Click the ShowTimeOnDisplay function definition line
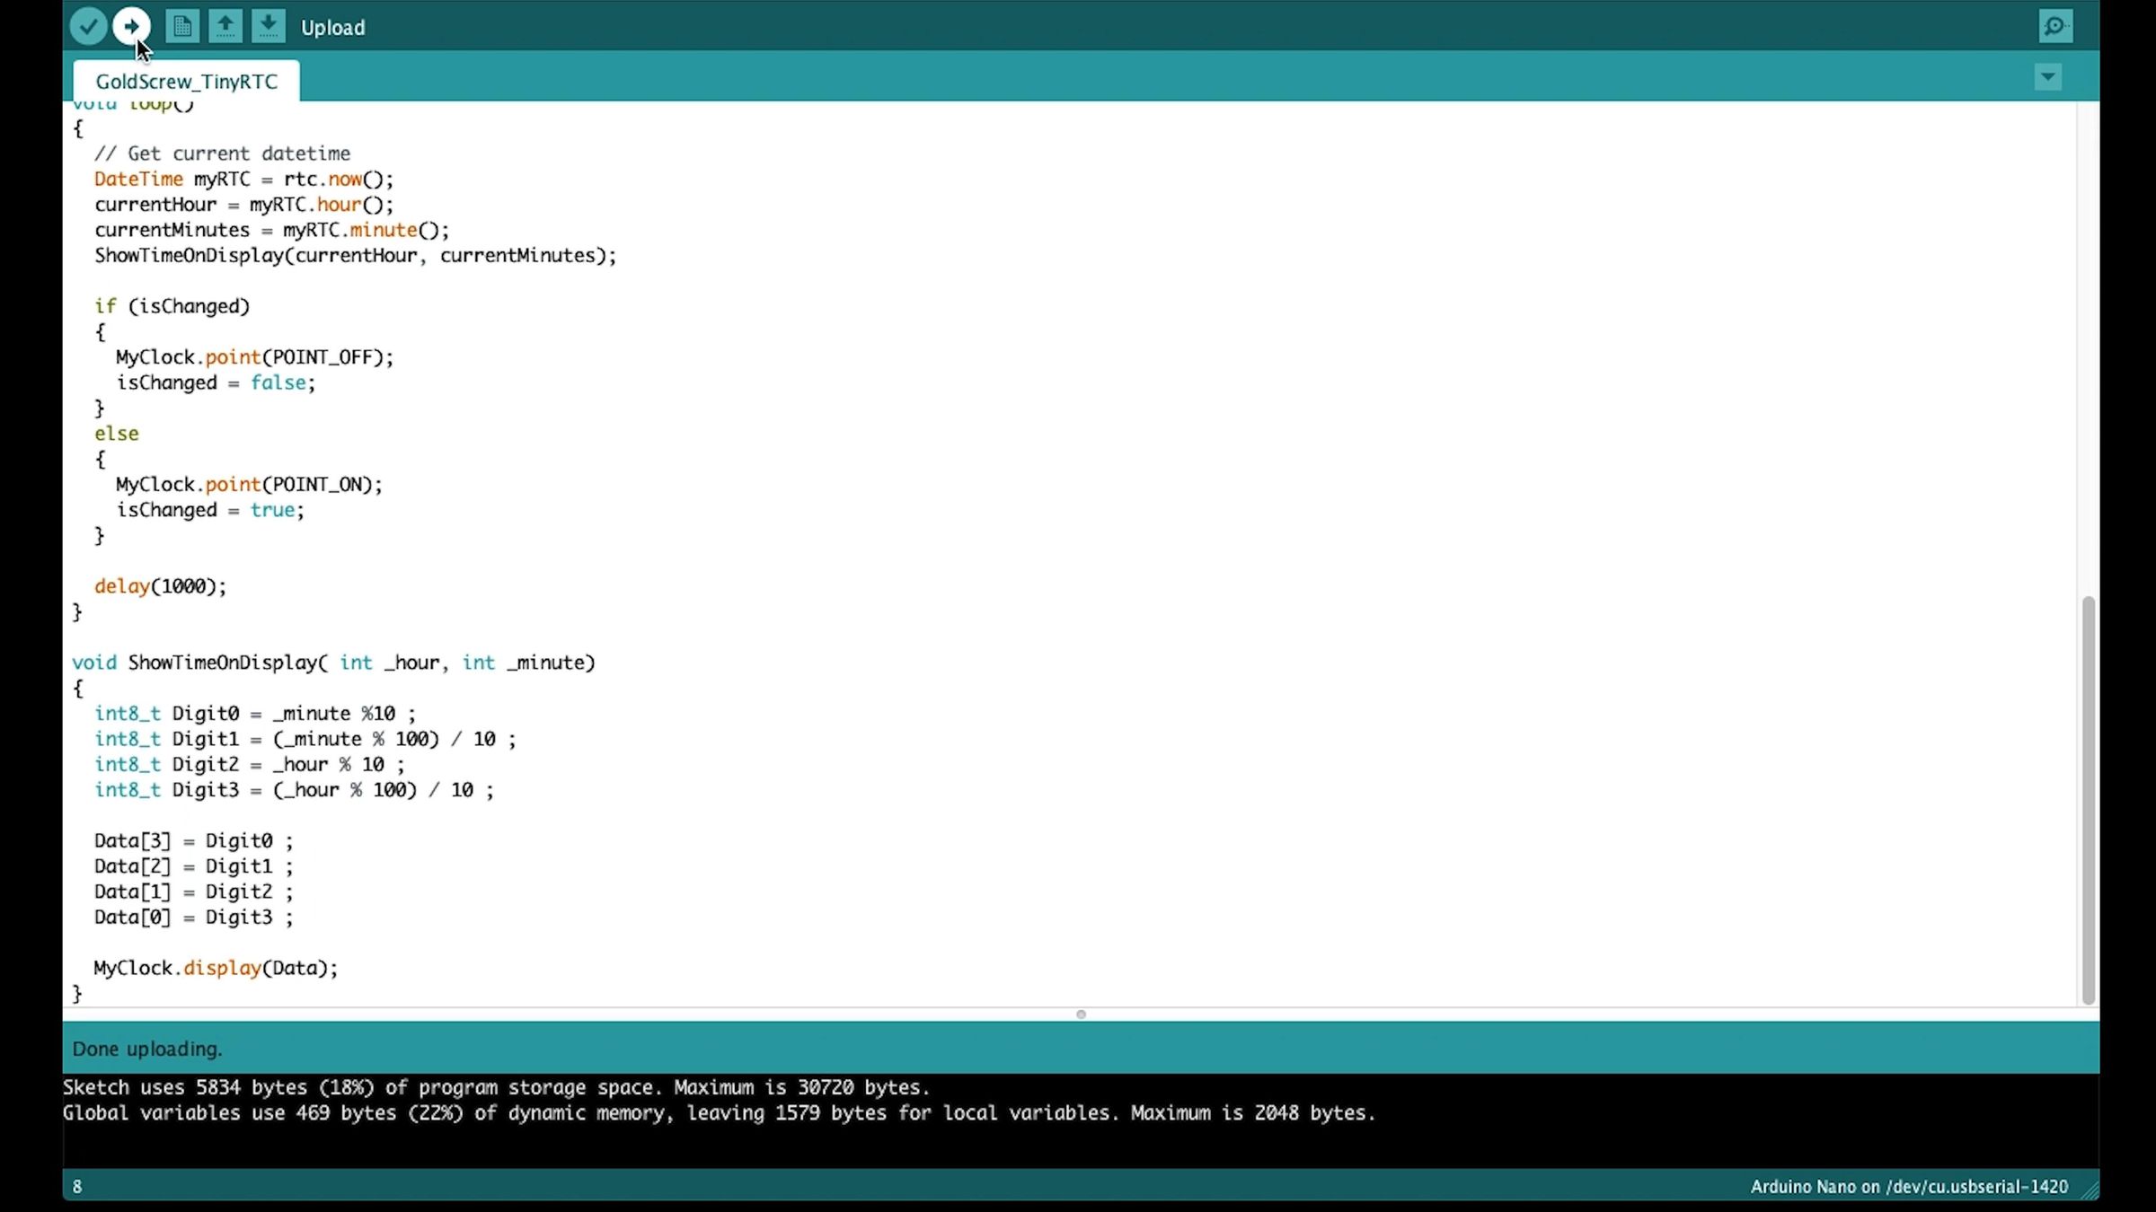This screenshot has height=1212, width=2156. (x=333, y=663)
